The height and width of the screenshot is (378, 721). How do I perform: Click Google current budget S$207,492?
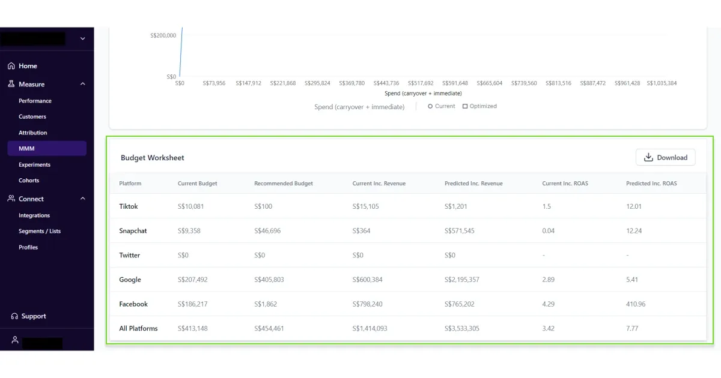point(193,280)
